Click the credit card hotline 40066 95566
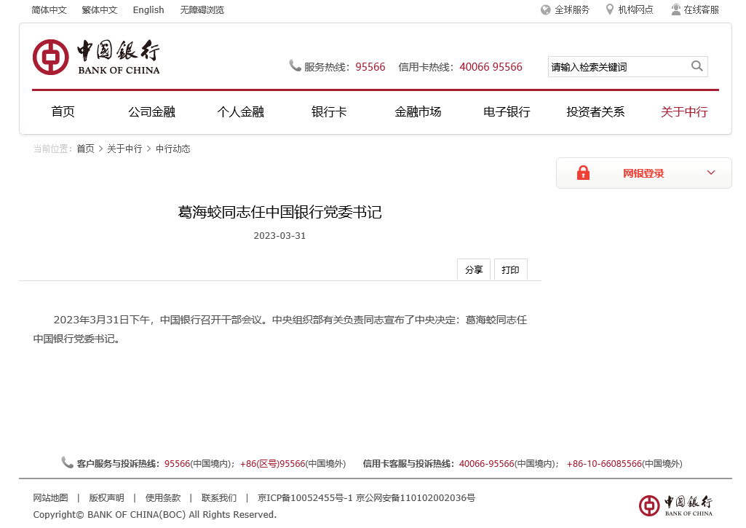The image size is (746, 528). 491,67
